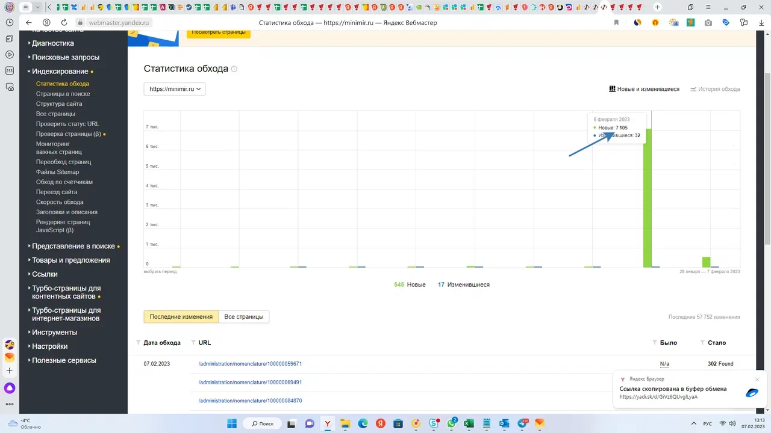Image resolution: width=771 pixels, height=433 pixels.
Task: Expand the Настройки section
Action: click(49, 346)
